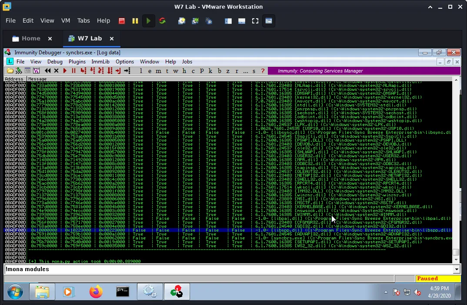Suspend the VM with the yellow pause icon
This screenshot has height=305, width=467.
tap(135, 21)
